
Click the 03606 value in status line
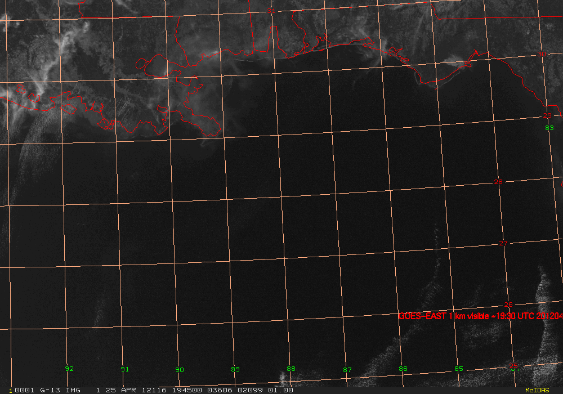click(220, 390)
